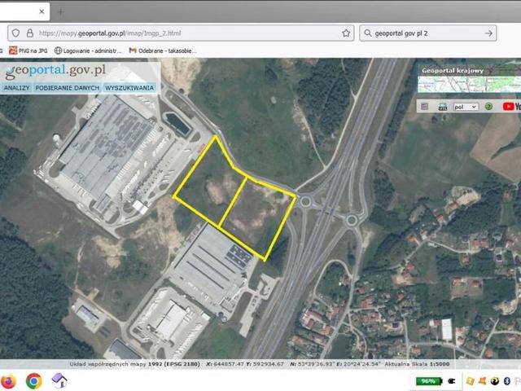Click the leftmost icon in the Geoportal toolbar
The height and width of the screenshot is (391, 521).
(424, 106)
